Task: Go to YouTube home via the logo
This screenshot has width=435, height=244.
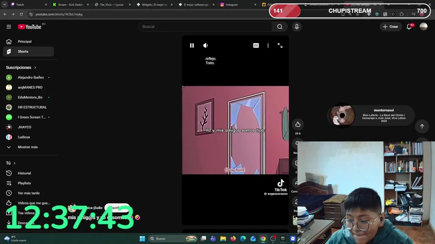Action: 30,27
